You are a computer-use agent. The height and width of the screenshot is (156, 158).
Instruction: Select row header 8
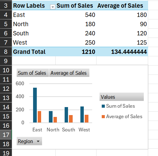[6, 52]
